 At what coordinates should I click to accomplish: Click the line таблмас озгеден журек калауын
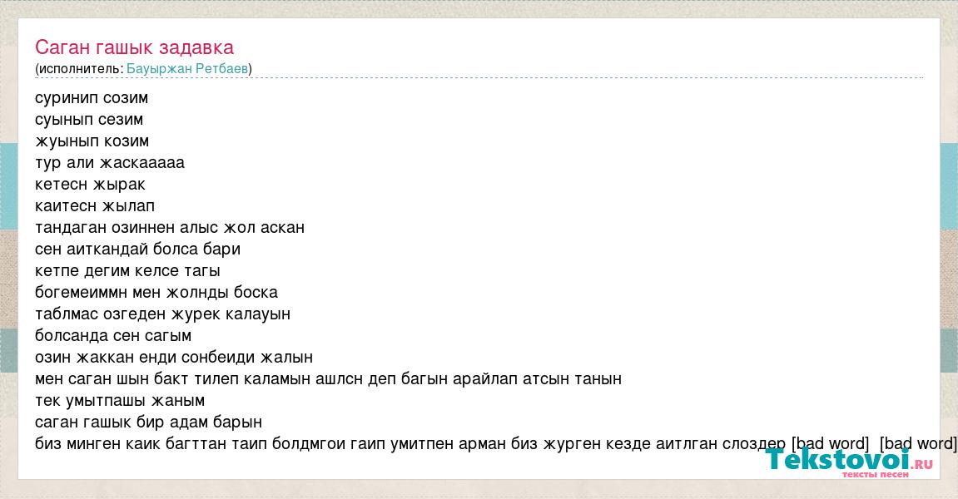point(162,314)
